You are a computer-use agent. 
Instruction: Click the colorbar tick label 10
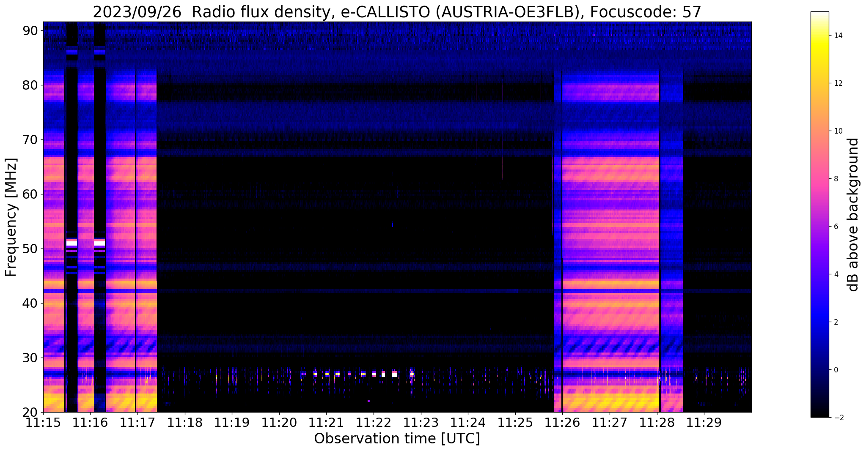(x=838, y=131)
